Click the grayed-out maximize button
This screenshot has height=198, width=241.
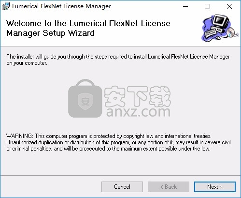click(207, 6)
